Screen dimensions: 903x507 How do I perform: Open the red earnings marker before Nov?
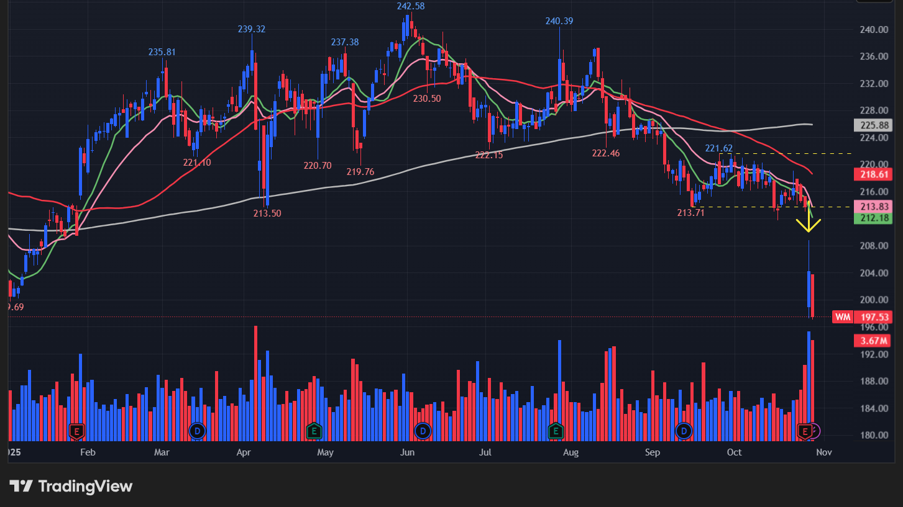click(x=805, y=430)
